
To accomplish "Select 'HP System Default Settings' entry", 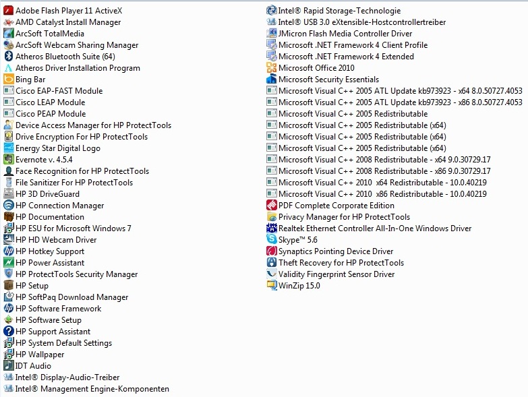I will 57,343.
